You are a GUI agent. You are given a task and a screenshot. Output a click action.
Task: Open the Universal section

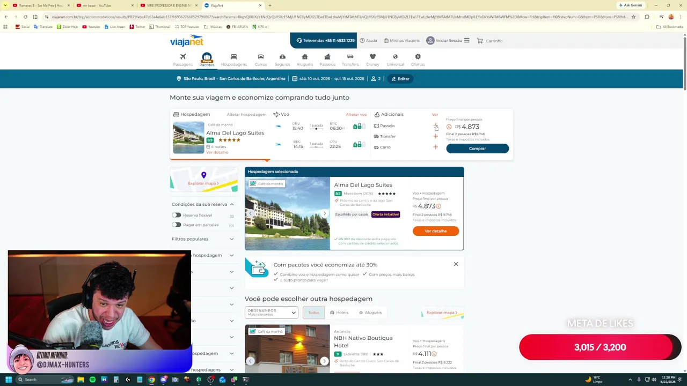point(395,60)
